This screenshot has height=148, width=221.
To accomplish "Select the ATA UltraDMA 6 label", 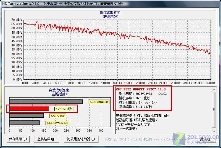I will pyautogui.click(x=57, y=123).
